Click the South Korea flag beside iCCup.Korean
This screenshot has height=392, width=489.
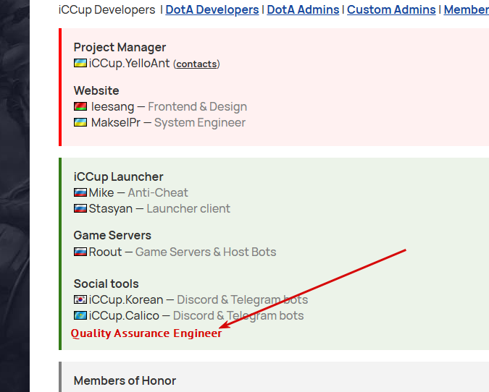80,299
